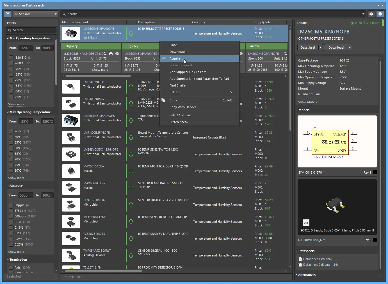
Task: Click the refresh arrows on first Digi-Key card
Action: coord(105,54)
